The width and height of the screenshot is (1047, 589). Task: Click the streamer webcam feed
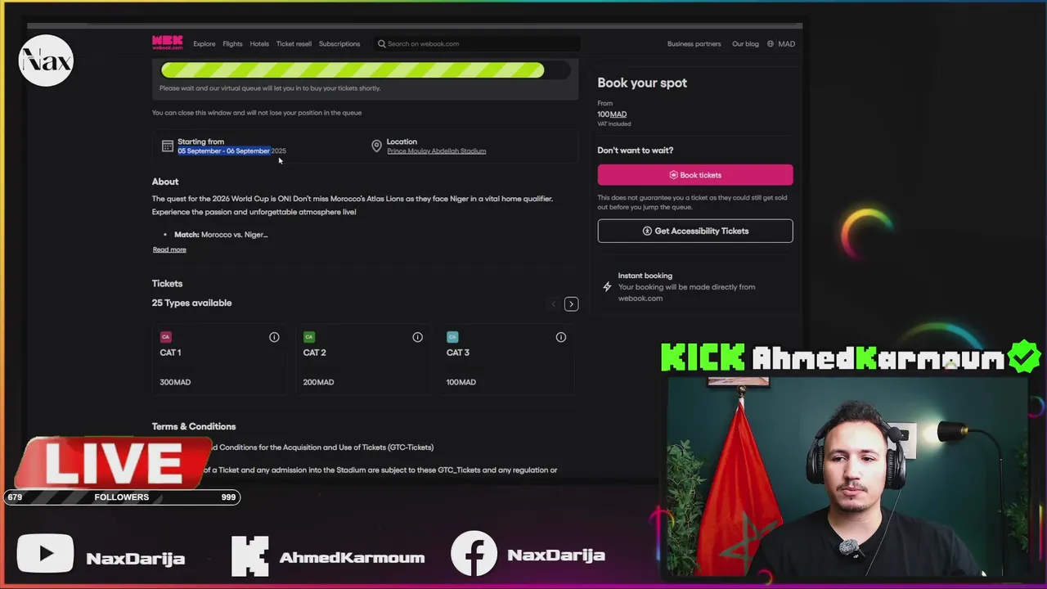click(848, 477)
